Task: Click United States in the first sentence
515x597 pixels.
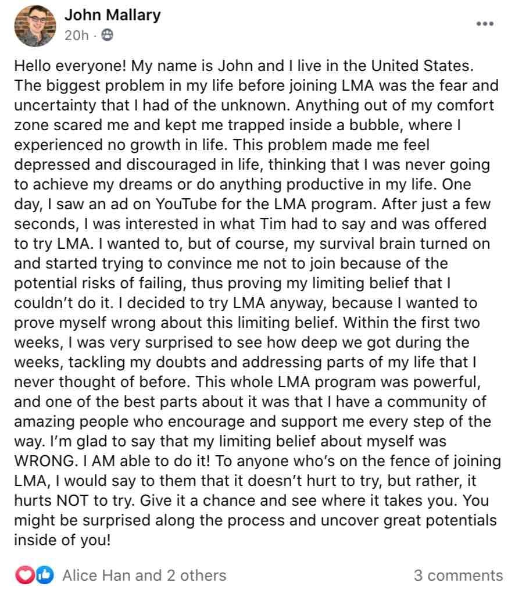Action: click(x=422, y=66)
